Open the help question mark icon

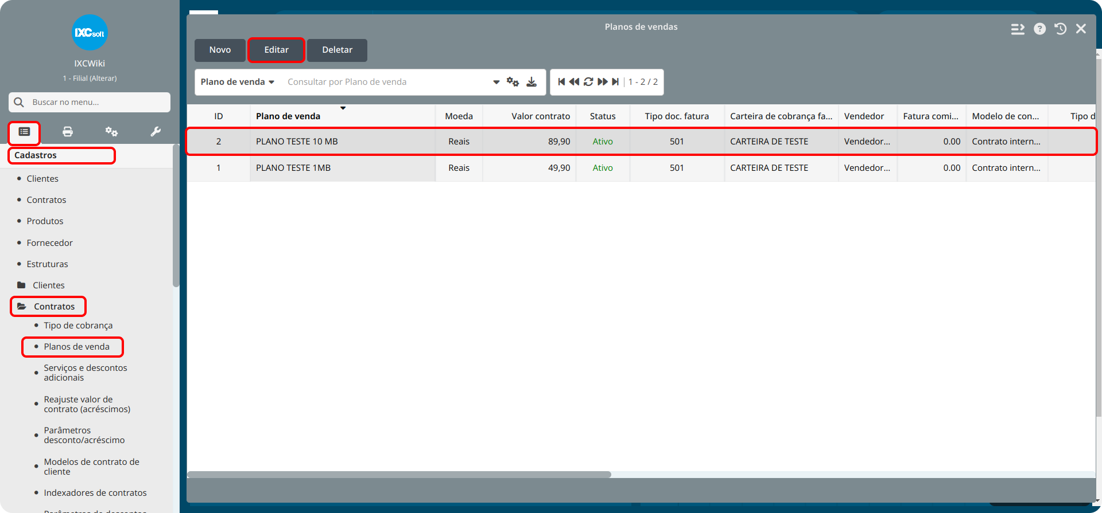tap(1039, 29)
